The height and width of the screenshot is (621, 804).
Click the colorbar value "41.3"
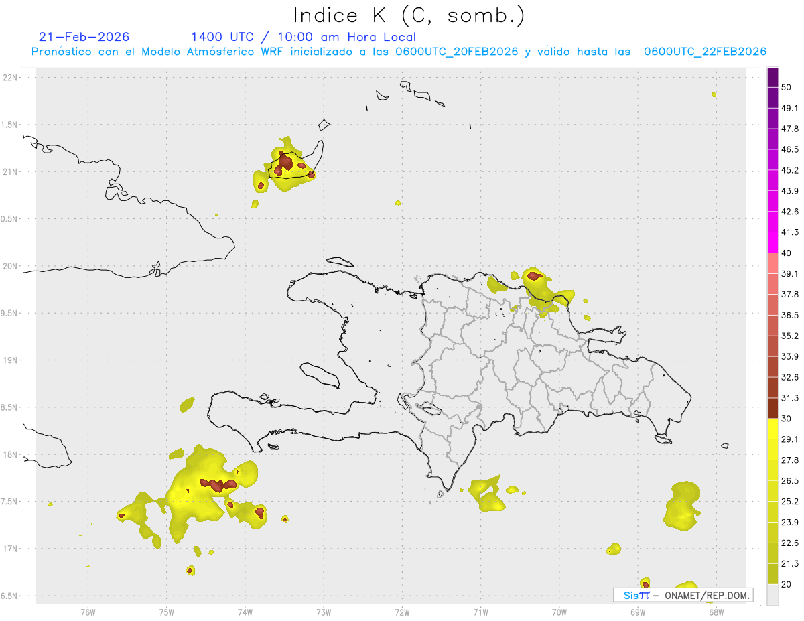click(x=790, y=232)
